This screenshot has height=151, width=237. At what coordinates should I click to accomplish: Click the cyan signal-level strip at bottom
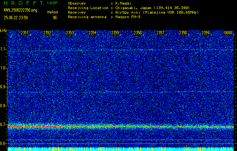coord(121,149)
